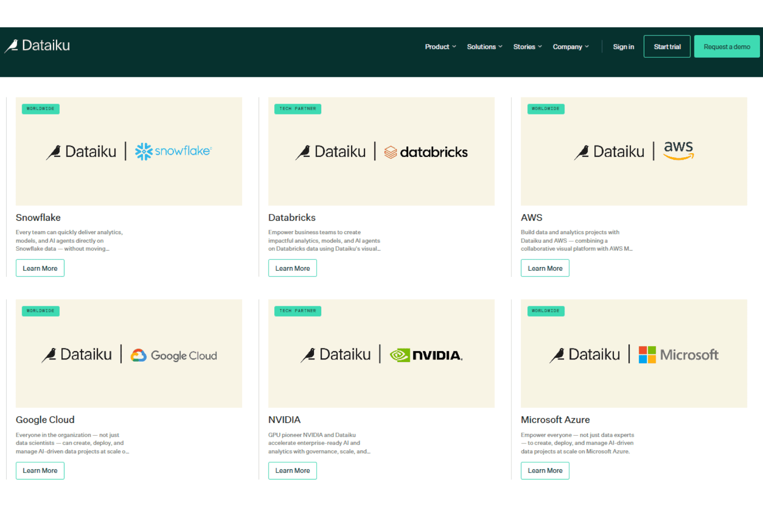Click Learn More under NVIDIA
763x509 pixels.
click(x=292, y=471)
